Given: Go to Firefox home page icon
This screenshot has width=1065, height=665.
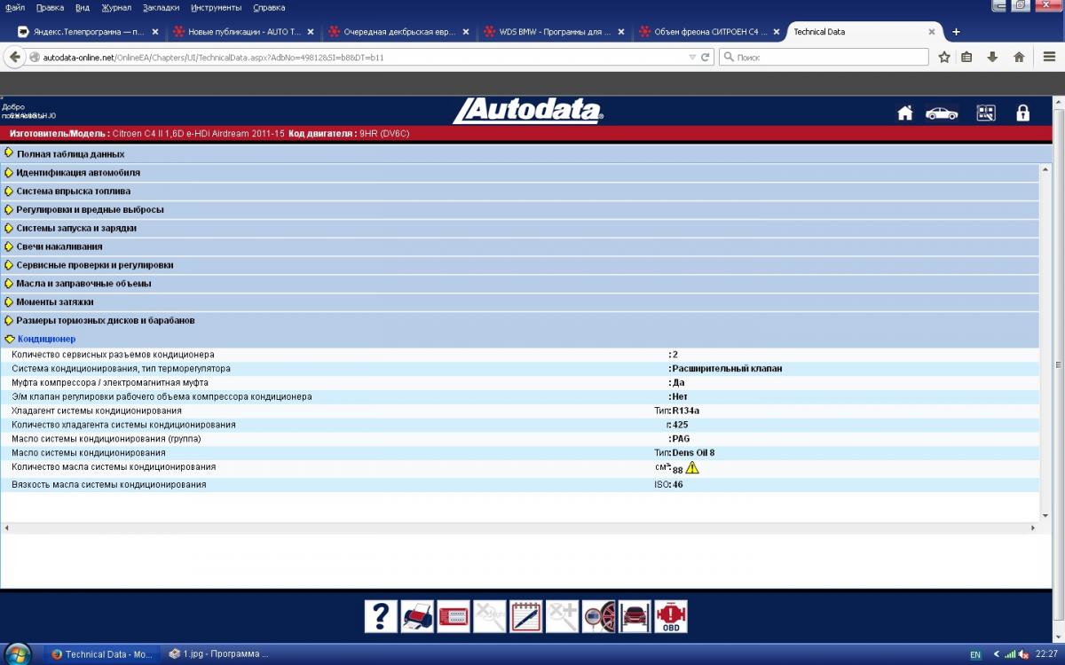Looking at the screenshot, I should 1019,57.
